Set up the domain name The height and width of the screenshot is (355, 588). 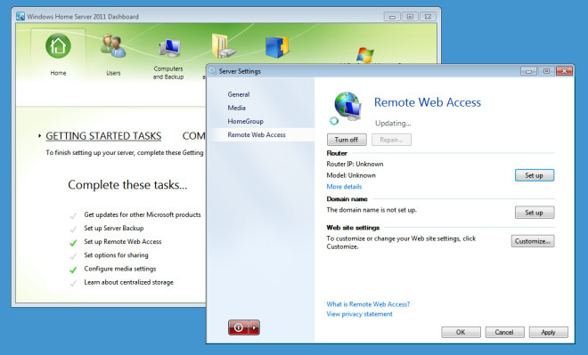click(535, 213)
